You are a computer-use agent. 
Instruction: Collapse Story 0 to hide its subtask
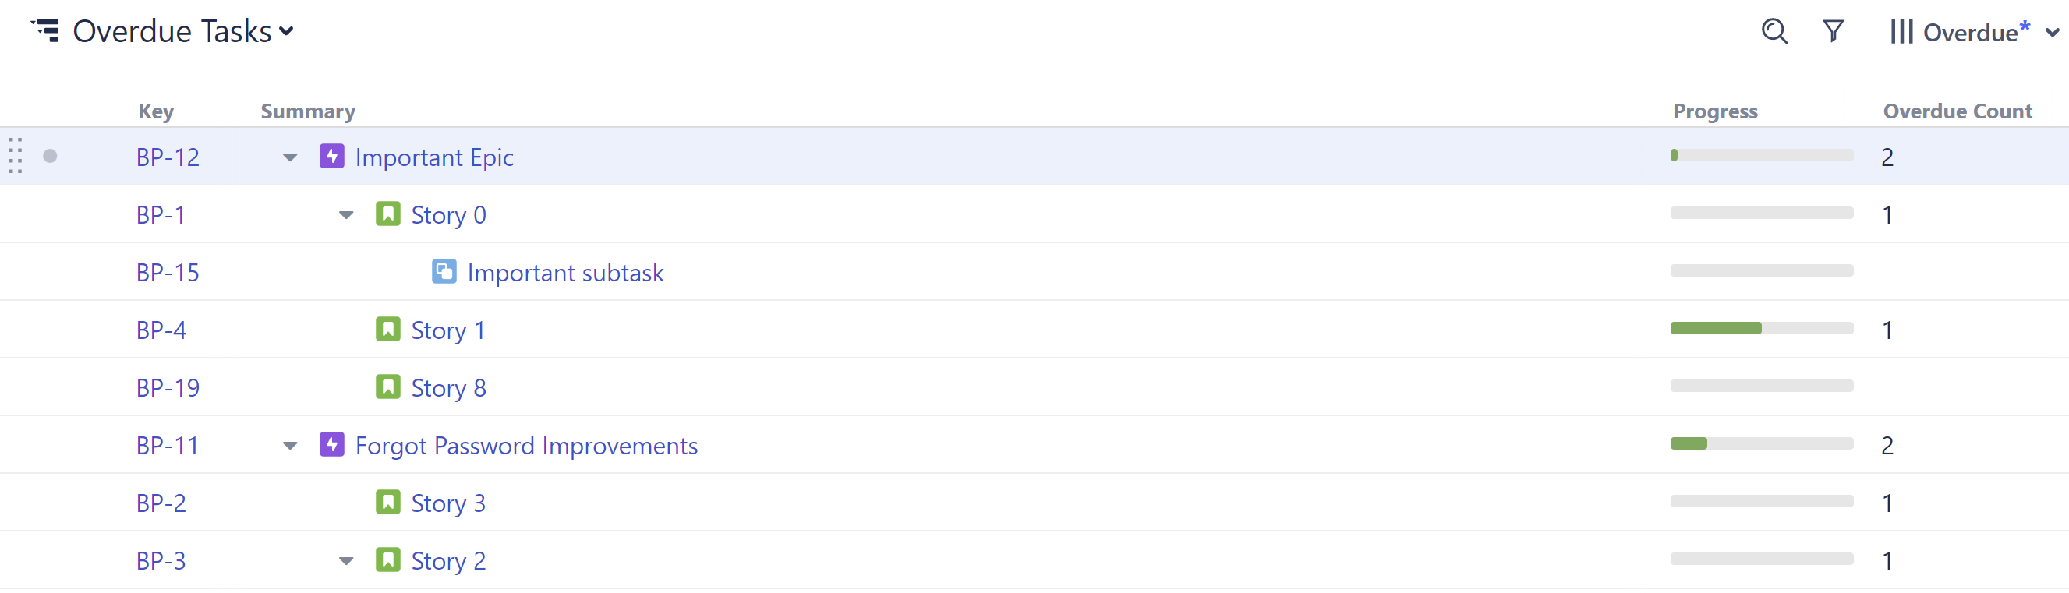(x=345, y=214)
